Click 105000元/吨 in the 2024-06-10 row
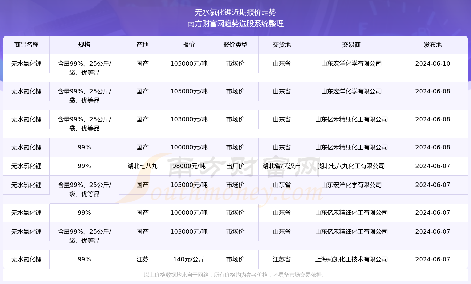The height and width of the screenshot is (284, 471). point(189,64)
